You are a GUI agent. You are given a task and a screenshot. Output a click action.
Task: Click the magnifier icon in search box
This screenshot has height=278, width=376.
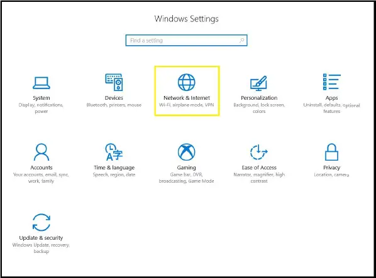[241, 40]
